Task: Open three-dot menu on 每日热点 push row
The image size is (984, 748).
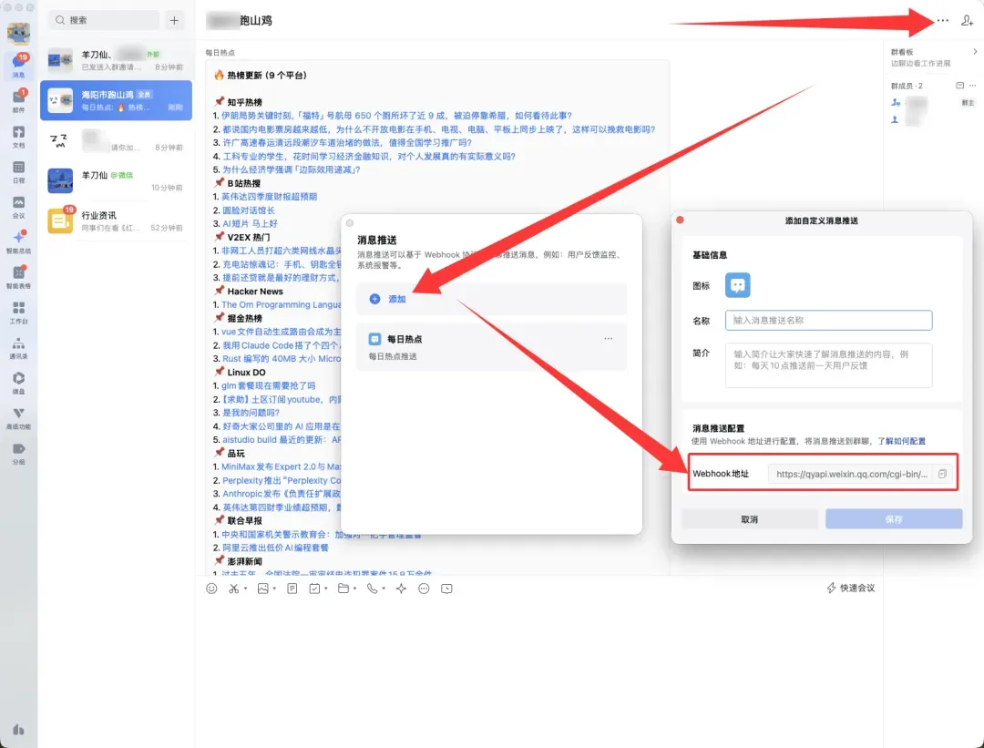Action: pos(608,338)
